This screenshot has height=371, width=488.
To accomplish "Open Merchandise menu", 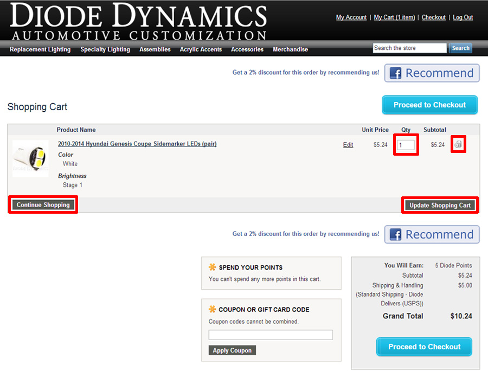I will [291, 49].
